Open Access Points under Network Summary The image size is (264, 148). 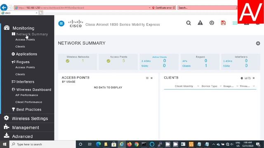[x=25, y=39]
